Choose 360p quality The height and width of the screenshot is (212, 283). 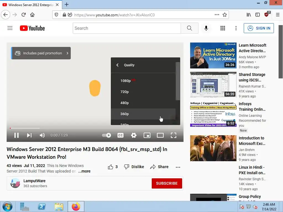point(143,114)
